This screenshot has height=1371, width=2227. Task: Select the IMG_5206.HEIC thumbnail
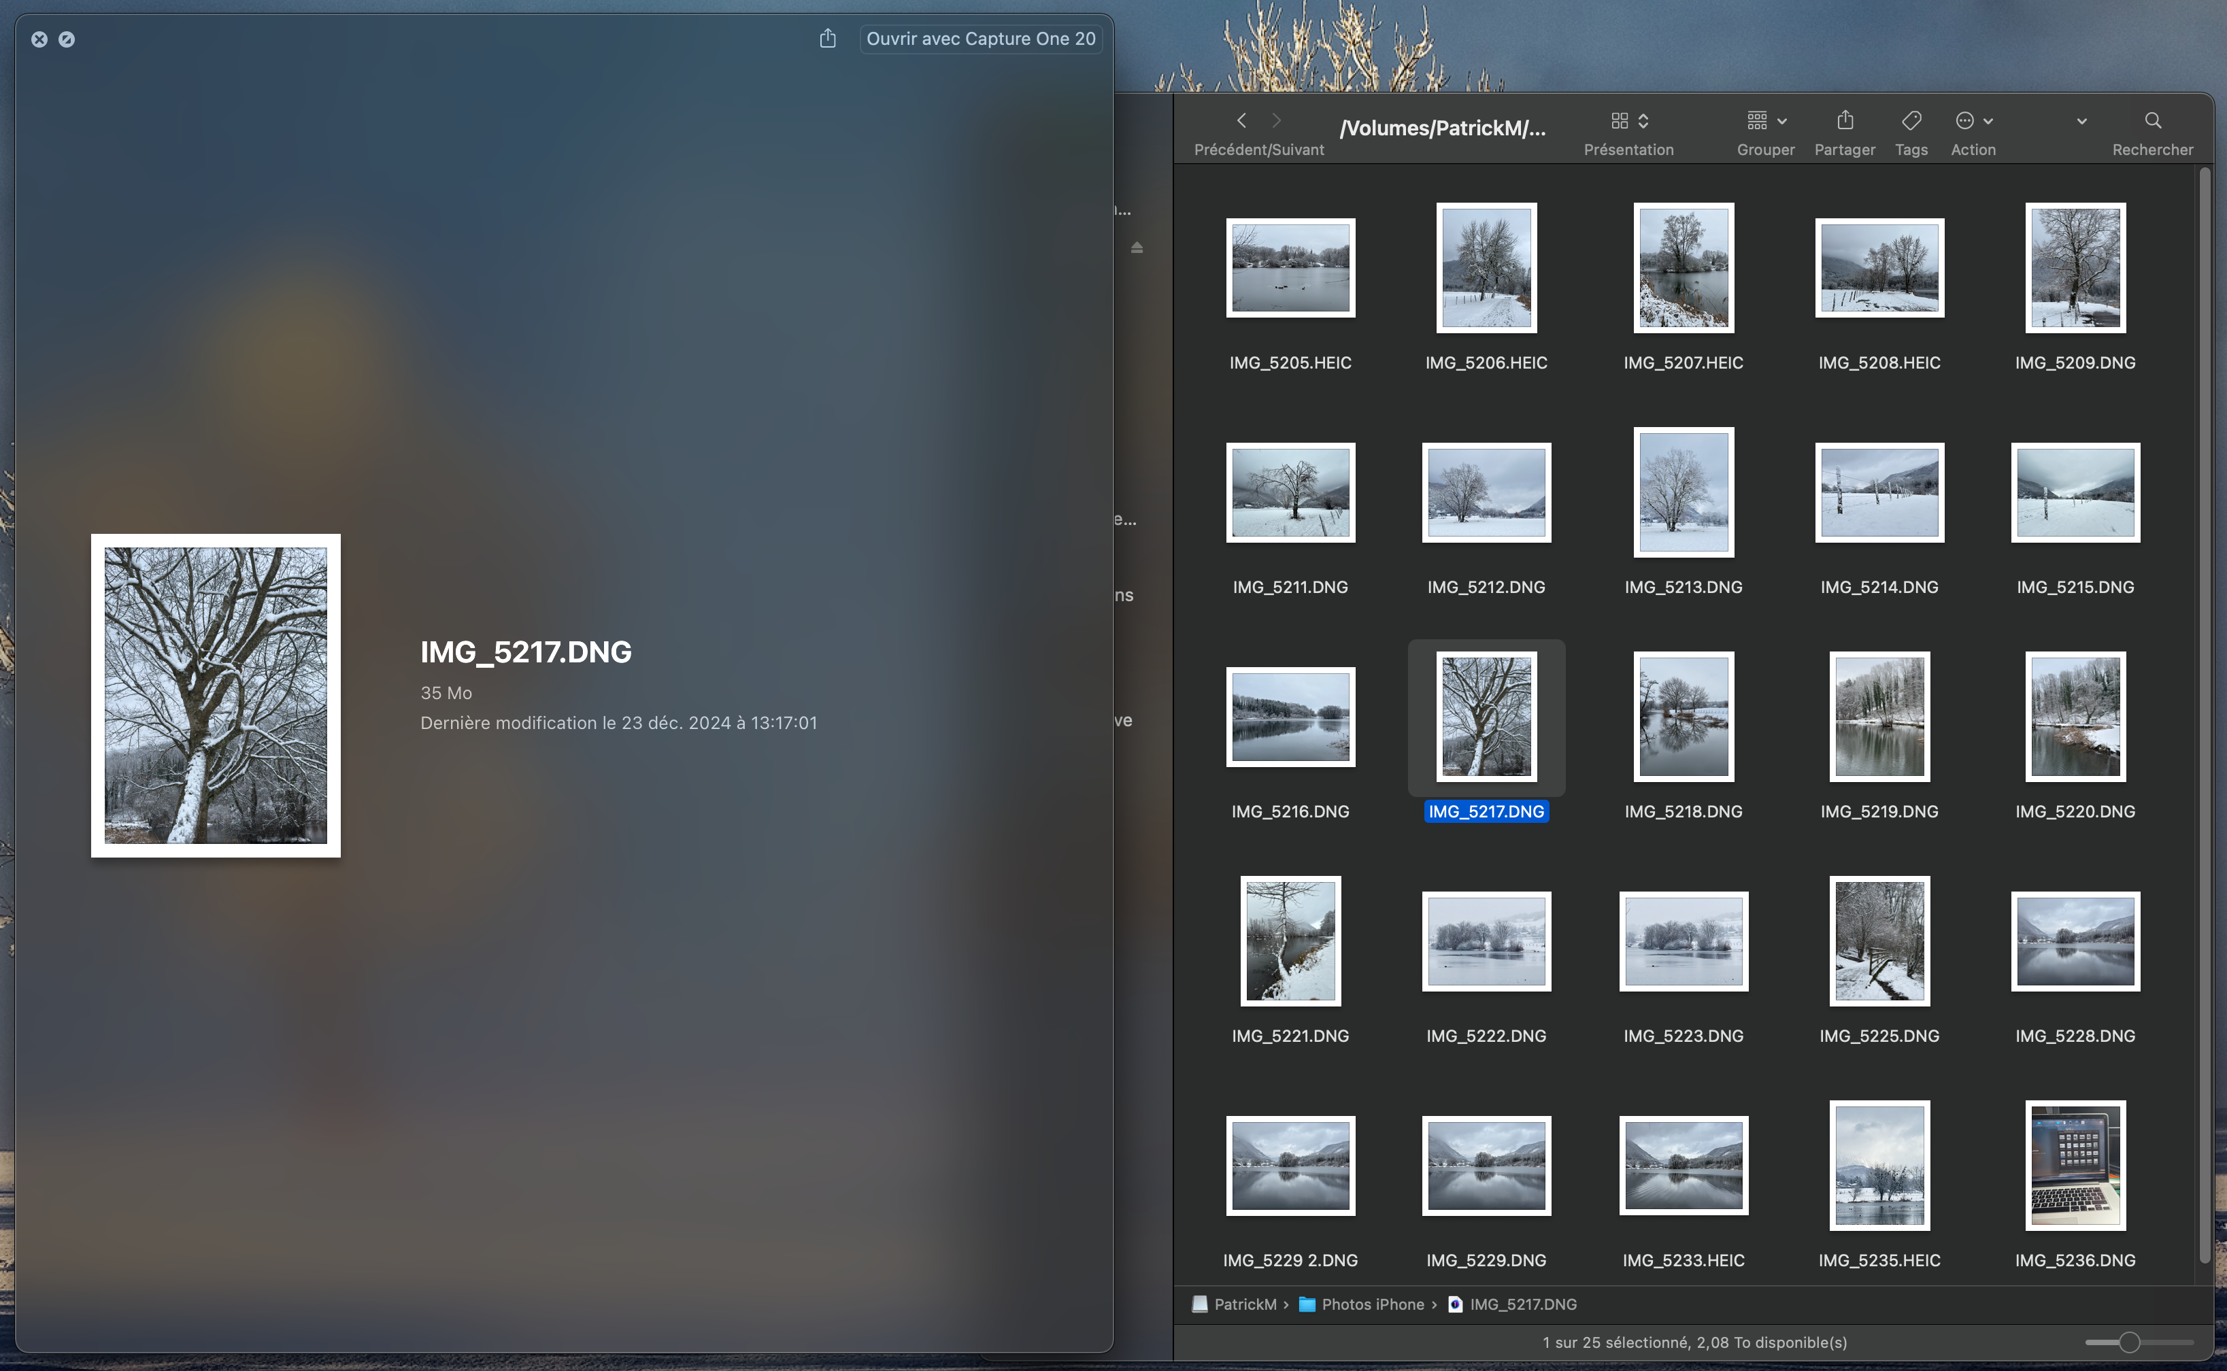(x=1486, y=267)
